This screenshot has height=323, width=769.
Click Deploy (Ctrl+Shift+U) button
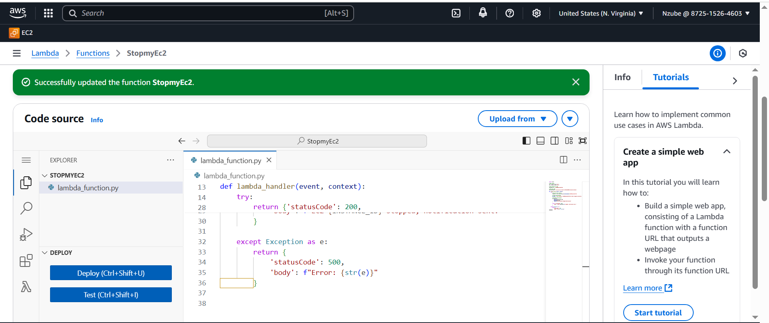tap(111, 273)
